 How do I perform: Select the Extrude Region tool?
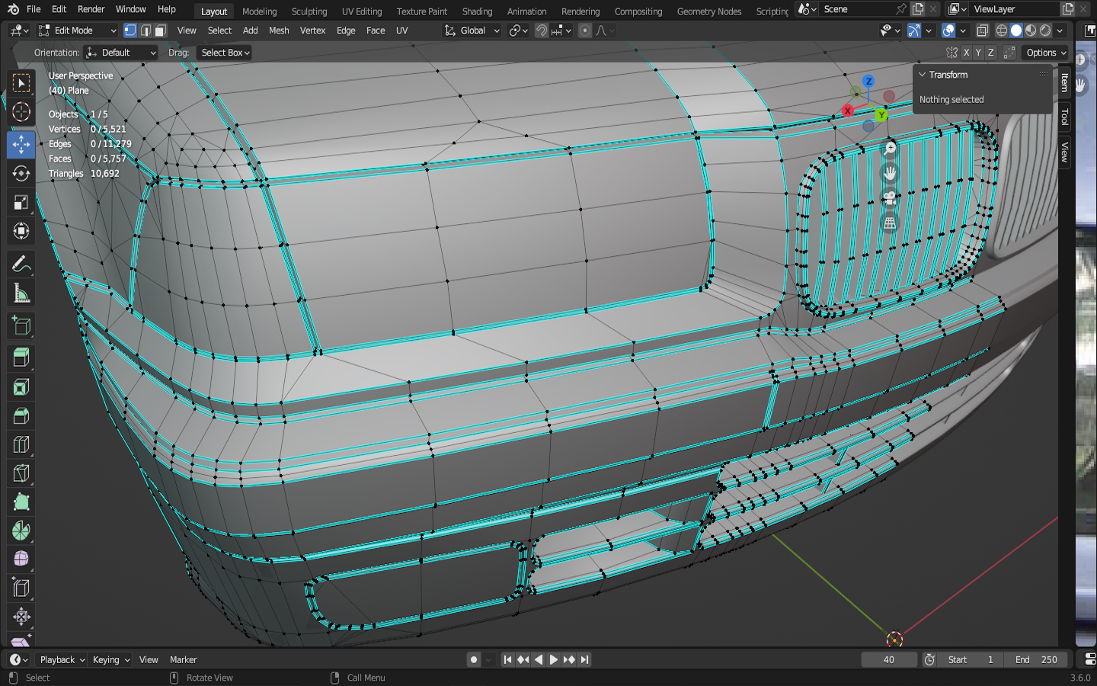coord(21,357)
